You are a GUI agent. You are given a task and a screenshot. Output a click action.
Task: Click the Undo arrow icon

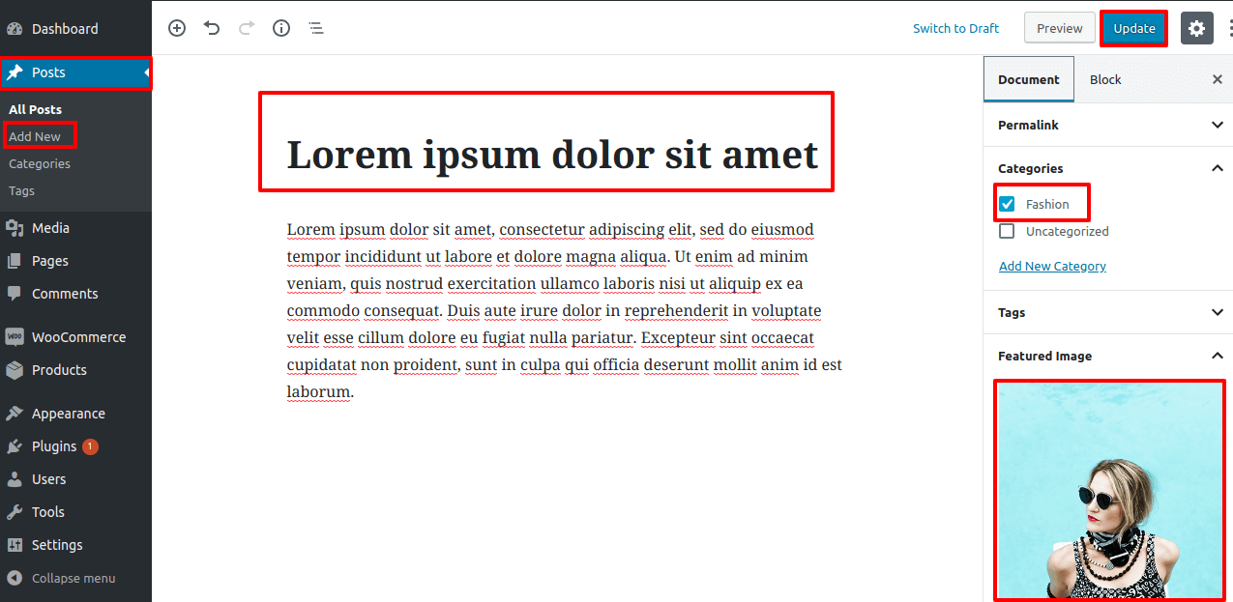212,28
